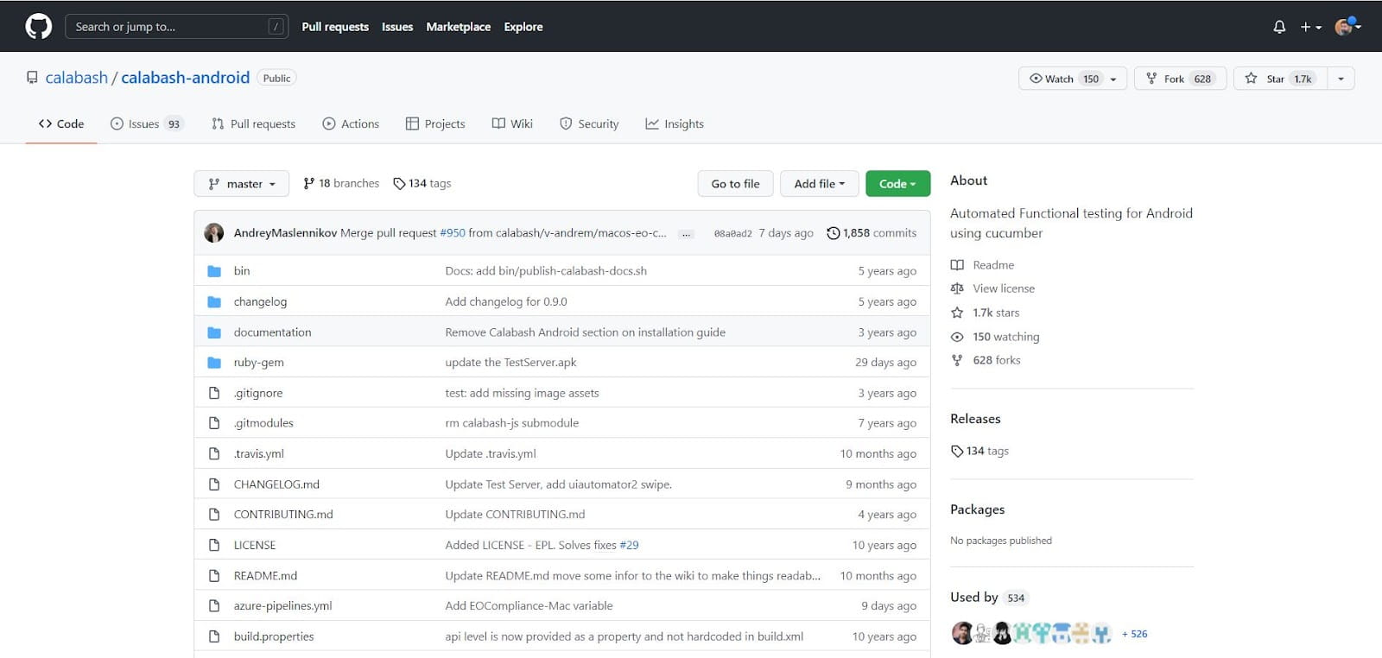Click the LICENSE file icon
The height and width of the screenshot is (658, 1382).
[214, 545]
